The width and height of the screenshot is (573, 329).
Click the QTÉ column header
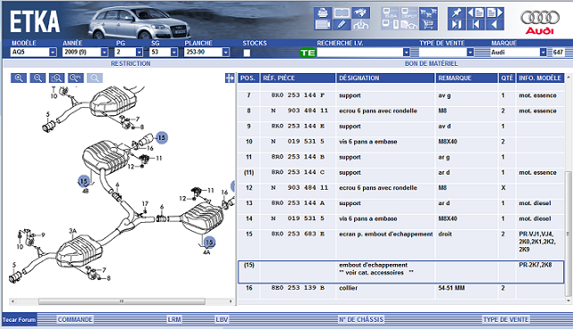[x=507, y=78]
